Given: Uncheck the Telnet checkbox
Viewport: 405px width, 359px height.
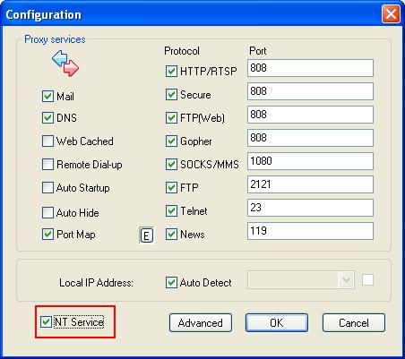Looking at the screenshot, I should (171, 211).
